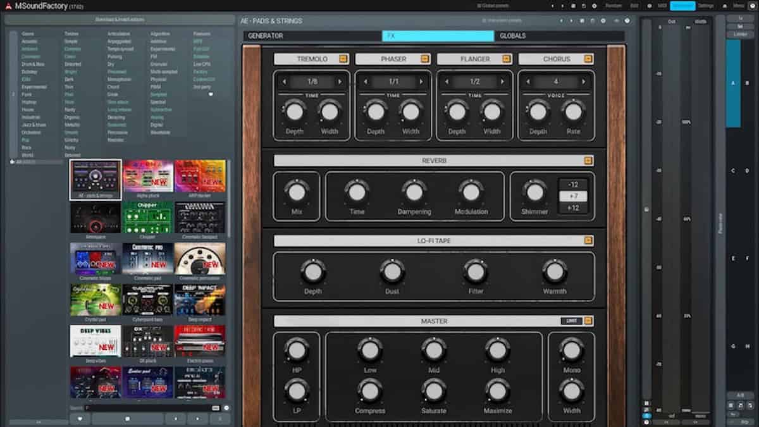Click the Limiter button above A-H slots
Viewport: 759px width, 427px height.
pos(739,34)
